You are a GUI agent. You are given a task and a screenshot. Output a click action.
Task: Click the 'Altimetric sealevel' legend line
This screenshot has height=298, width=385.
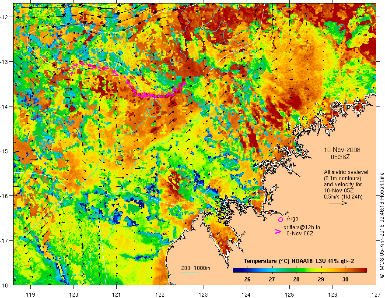tap(346, 172)
